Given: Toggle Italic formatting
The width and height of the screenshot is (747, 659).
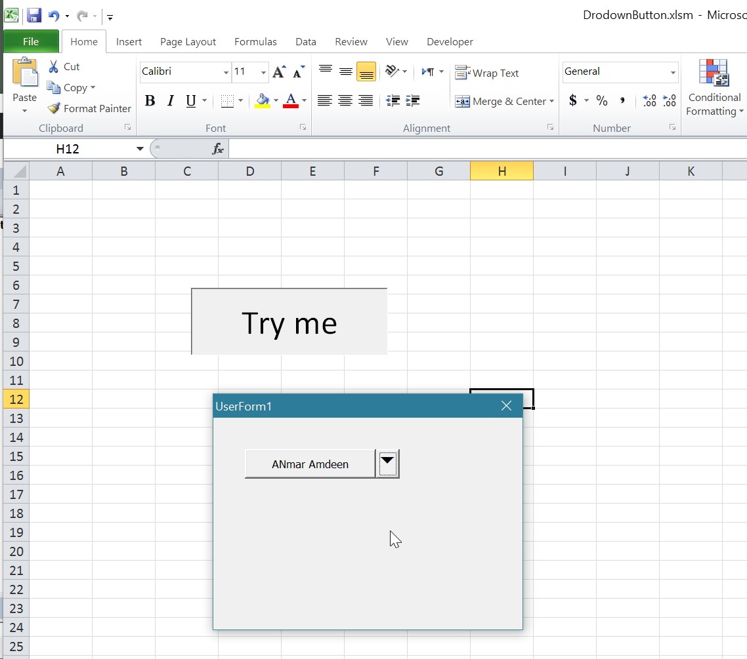Looking at the screenshot, I should click(171, 101).
